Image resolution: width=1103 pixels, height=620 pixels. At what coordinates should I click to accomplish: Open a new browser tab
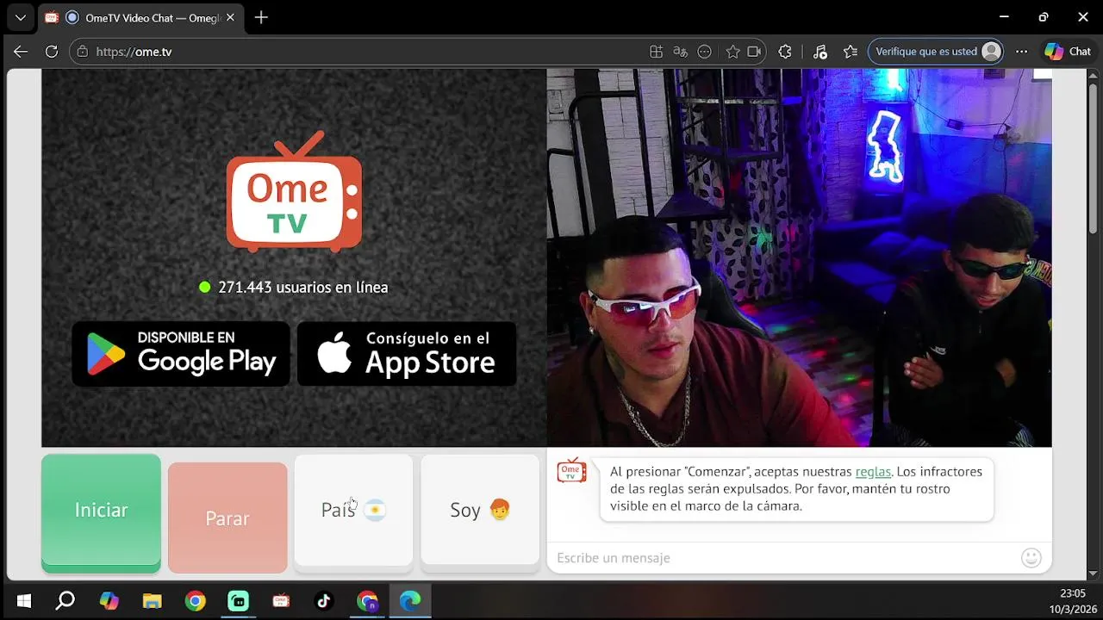click(261, 17)
